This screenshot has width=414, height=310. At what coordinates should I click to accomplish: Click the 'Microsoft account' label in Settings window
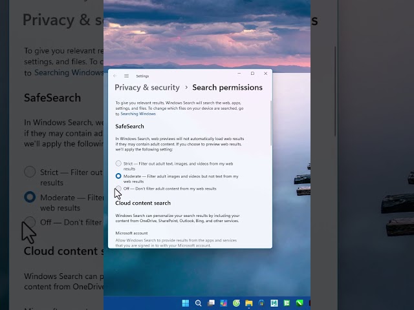pyautogui.click(x=131, y=233)
